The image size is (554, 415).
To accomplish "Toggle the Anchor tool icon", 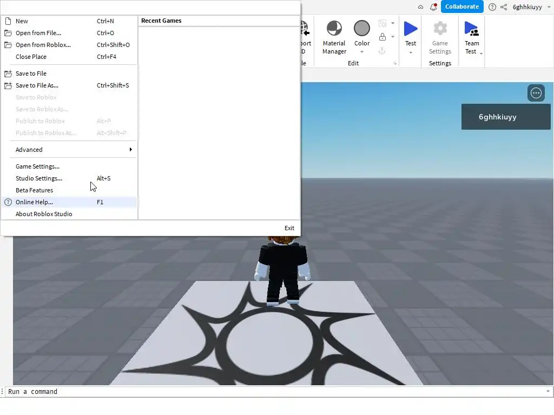I will click(x=382, y=51).
